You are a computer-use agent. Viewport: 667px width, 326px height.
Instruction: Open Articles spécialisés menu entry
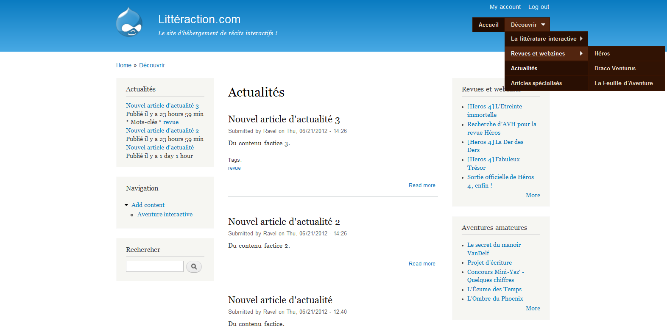[x=536, y=83]
